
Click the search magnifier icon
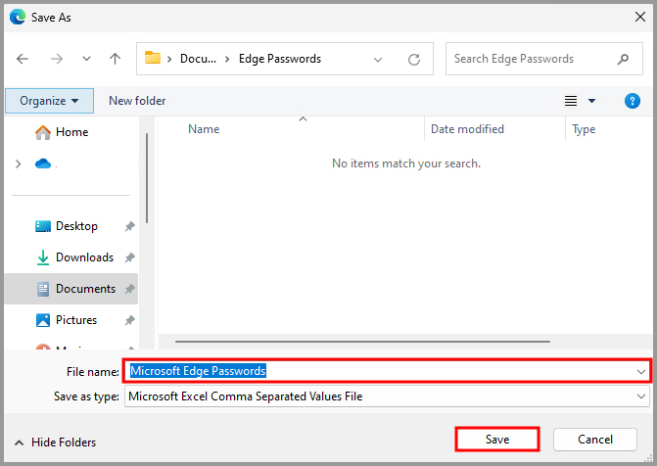[623, 59]
